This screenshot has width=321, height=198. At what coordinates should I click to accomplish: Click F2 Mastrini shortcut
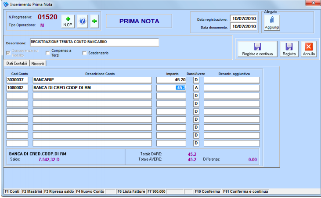tap(32, 191)
